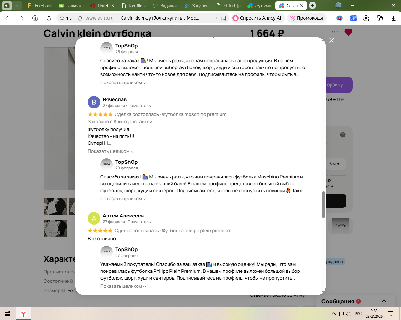
Task: Toggle the red heart favorite on the listing
Action: point(348,32)
